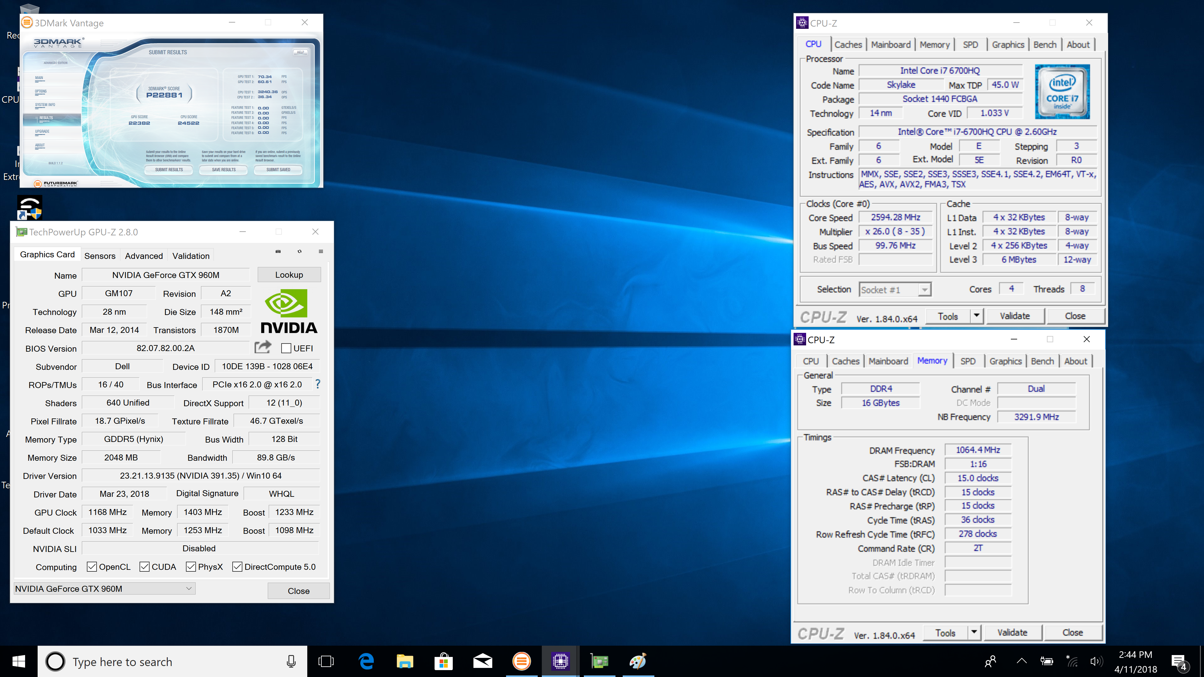Screen dimensions: 1204x677
Task: Click clock date in taskbar
Action: (x=1135, y=662)
